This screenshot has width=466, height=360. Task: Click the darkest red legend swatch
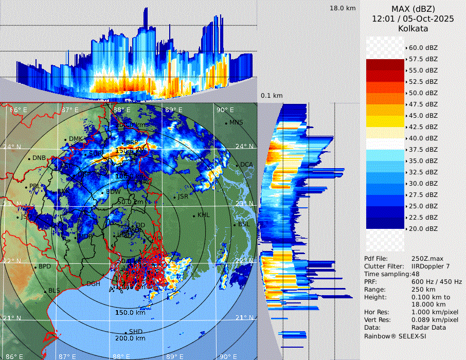click(385, 65)
